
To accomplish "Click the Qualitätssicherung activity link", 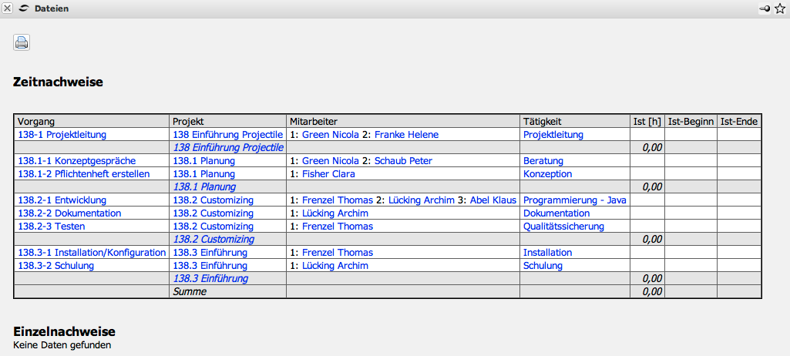I will coord(563,227).
